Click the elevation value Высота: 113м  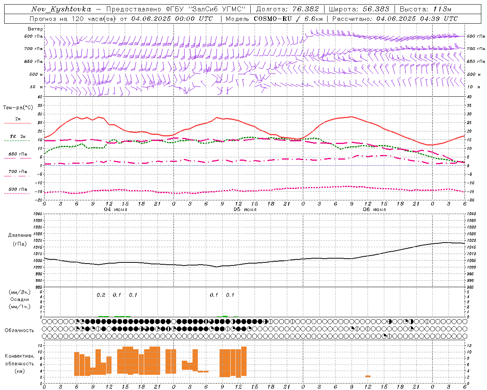click(425, 9)
